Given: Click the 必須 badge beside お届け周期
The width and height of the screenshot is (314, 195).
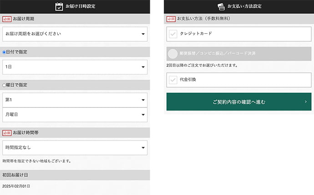Looking at the screenshot, I should click(7, 19).
